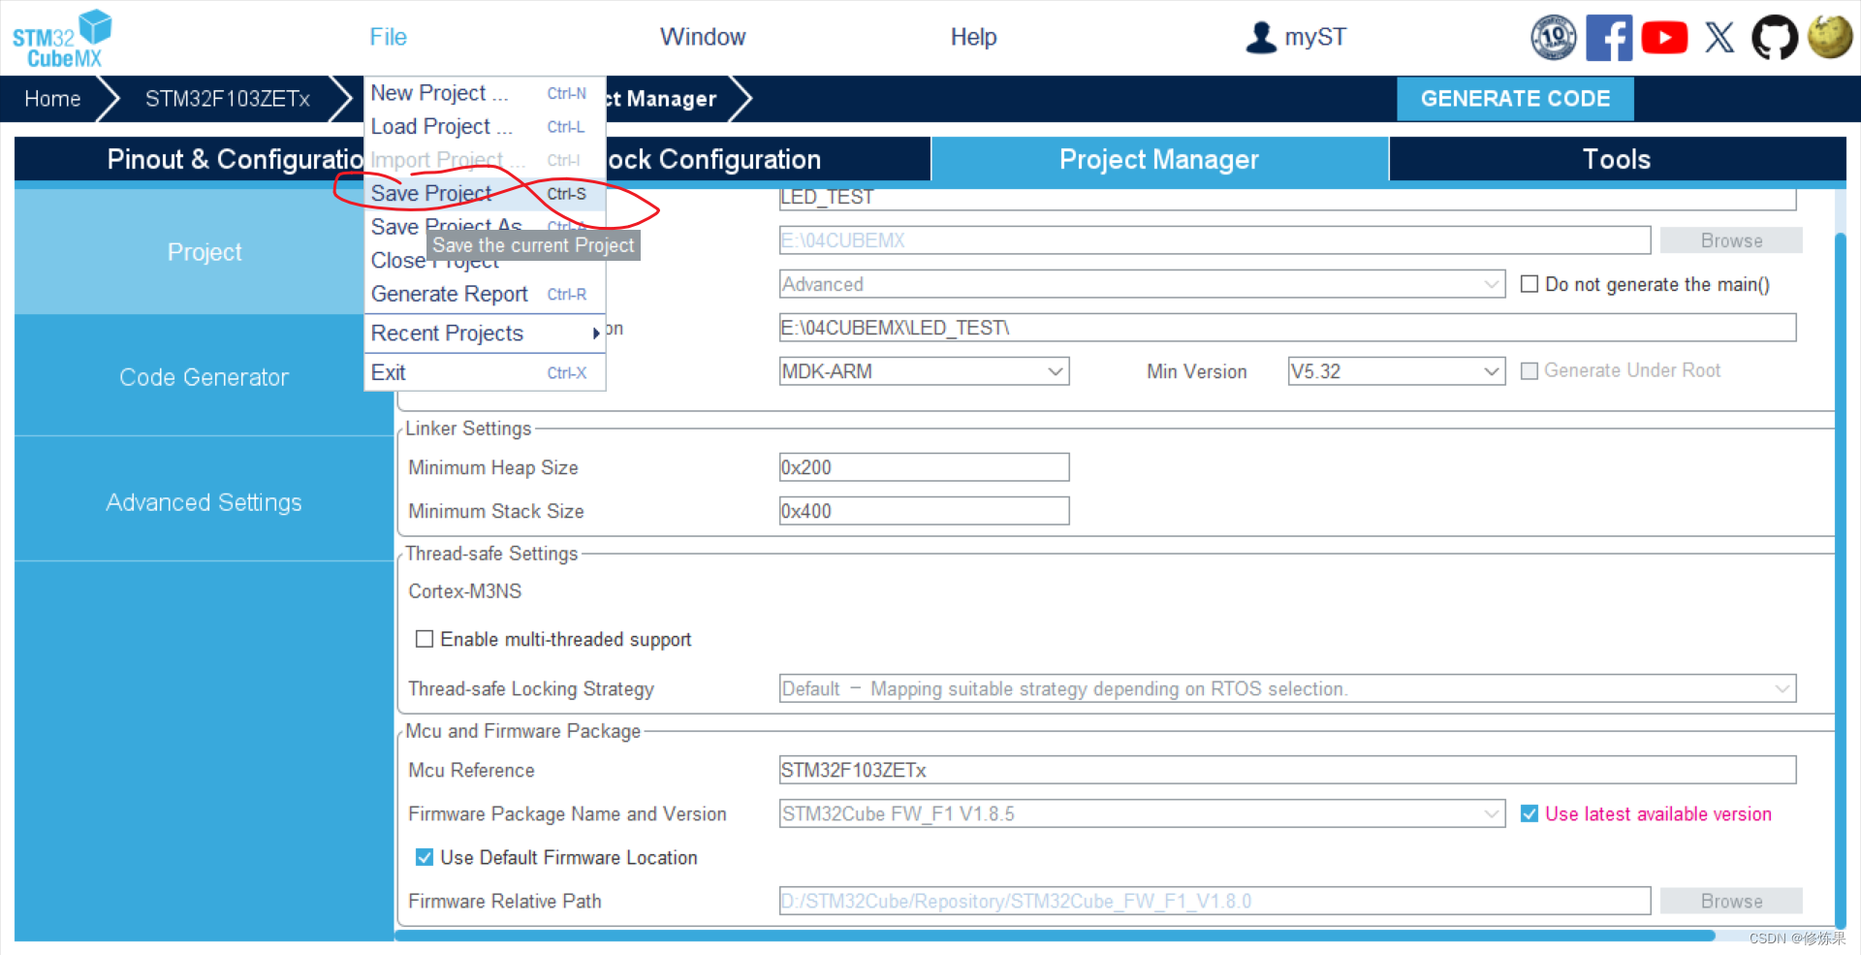Screen dimensions: 1861x955
Task: Click the horizontal scrollbar at bottom
Action: click(x=1055, y=936)
